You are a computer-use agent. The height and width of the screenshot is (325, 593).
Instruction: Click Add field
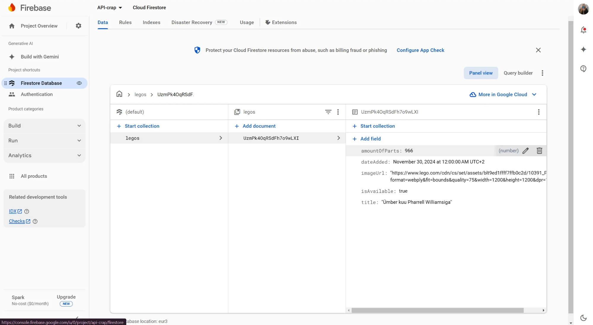click(366, 139)
